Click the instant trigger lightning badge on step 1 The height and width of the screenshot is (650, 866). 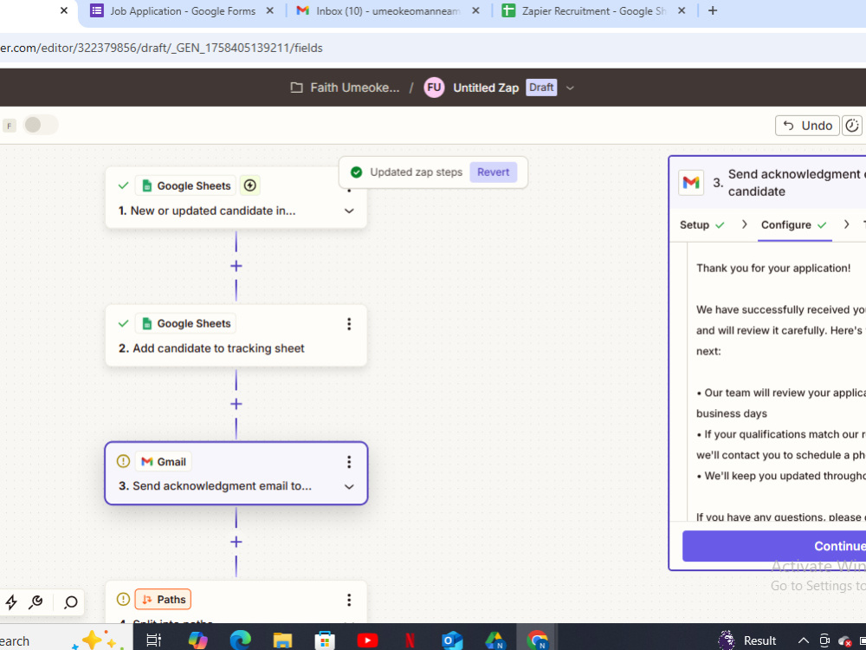(x=249, y=185)
